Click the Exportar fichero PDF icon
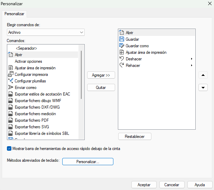The width and height of the screenshot is (214, 190). [11, 120]
